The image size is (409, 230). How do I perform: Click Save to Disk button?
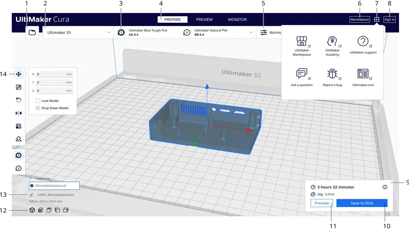[362, 203]
